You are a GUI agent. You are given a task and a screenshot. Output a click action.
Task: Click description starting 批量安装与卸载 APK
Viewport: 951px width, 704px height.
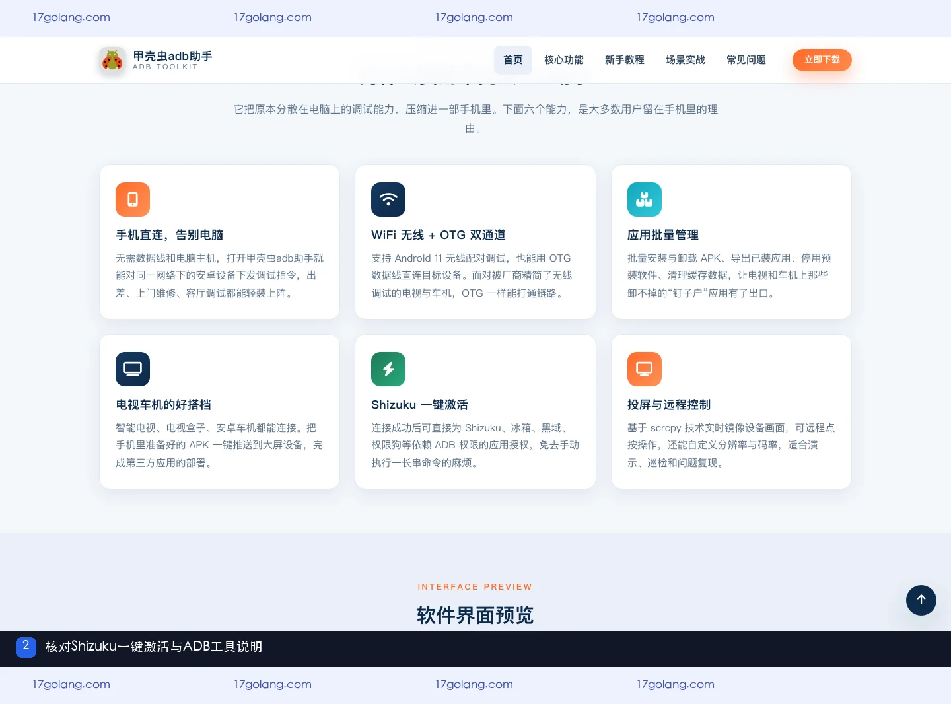tap(729, 275)
